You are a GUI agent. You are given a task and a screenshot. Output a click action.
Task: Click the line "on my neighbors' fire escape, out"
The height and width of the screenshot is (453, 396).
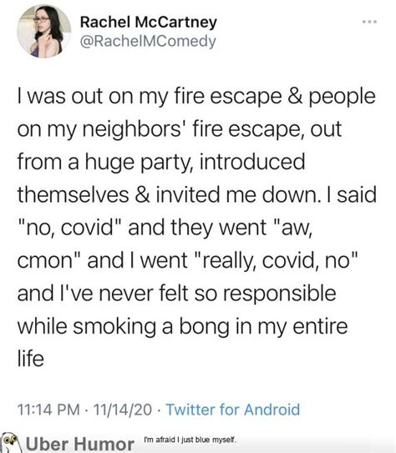coord(180,129)
